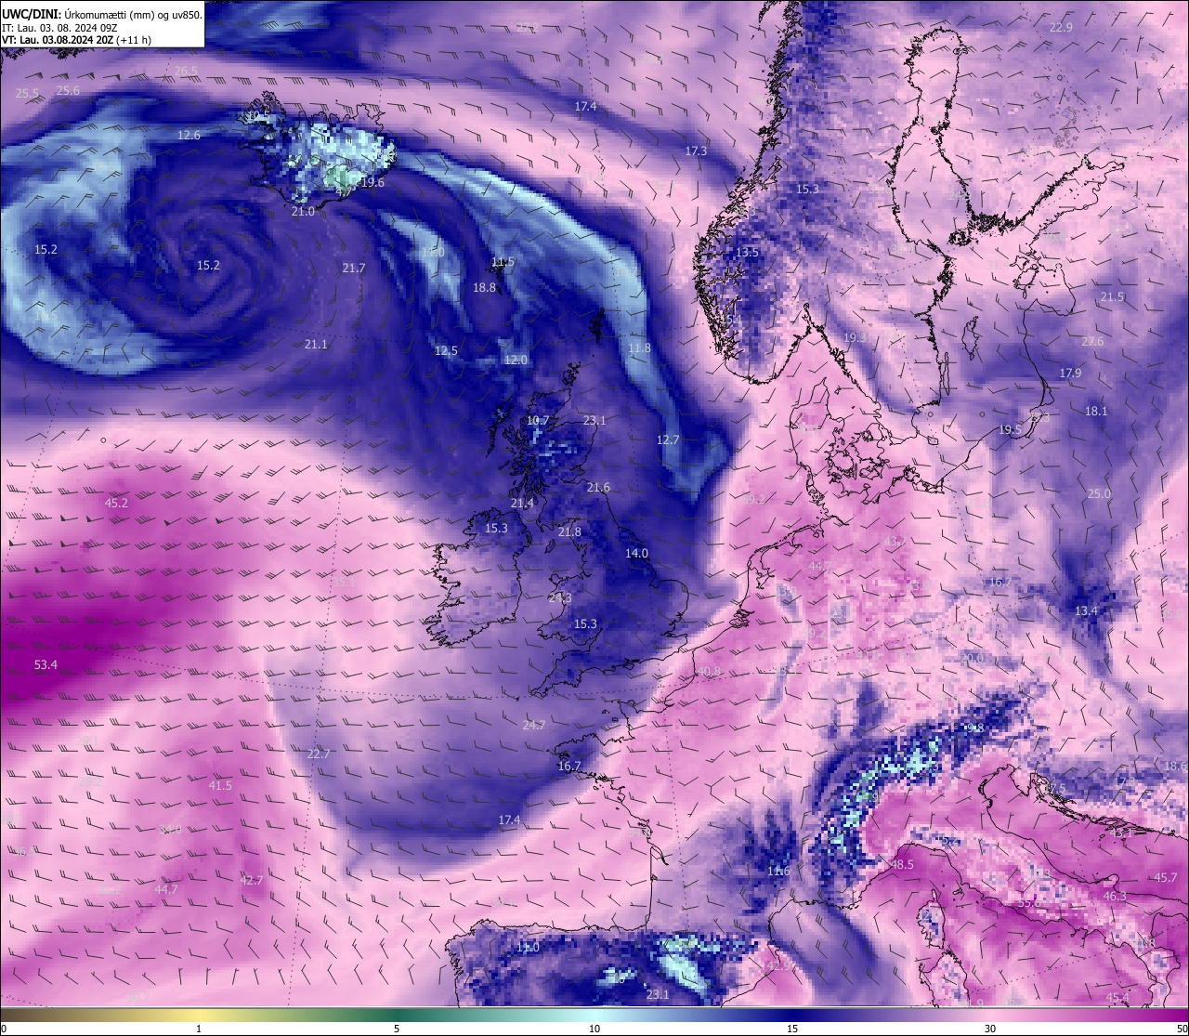Click the 10.7 value over Scotland

538,420
